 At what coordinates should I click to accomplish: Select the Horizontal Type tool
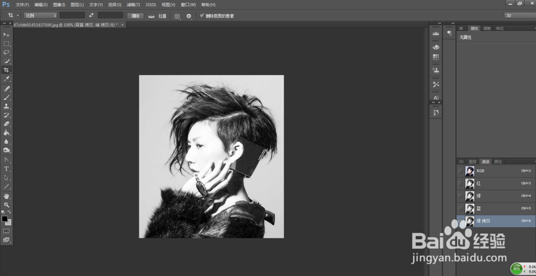(x=6, y=169)
